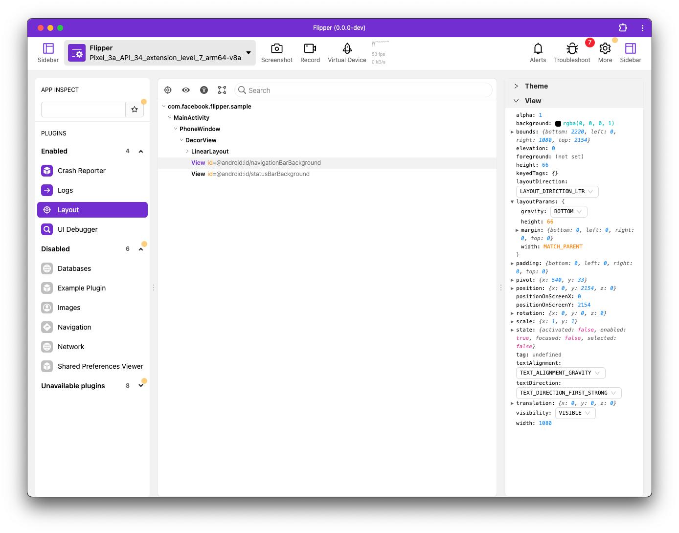Collapse the com.facebook.flipper.sample tree node
The width and height of the screenshot is (679, 533).
pyautogui.click(x=164, y=106)
